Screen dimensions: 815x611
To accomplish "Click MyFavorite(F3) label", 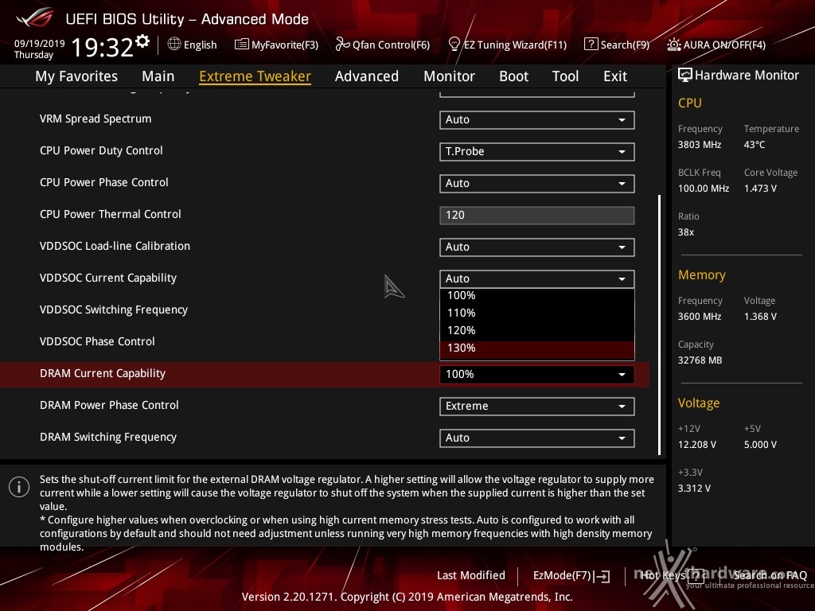I will pos(285,45).
